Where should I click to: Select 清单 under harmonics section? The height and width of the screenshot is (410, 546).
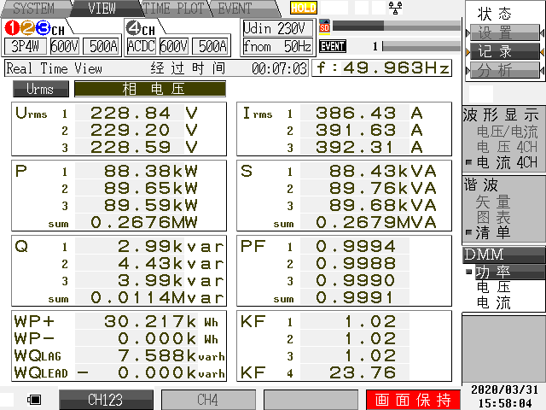tap(494, 232)
